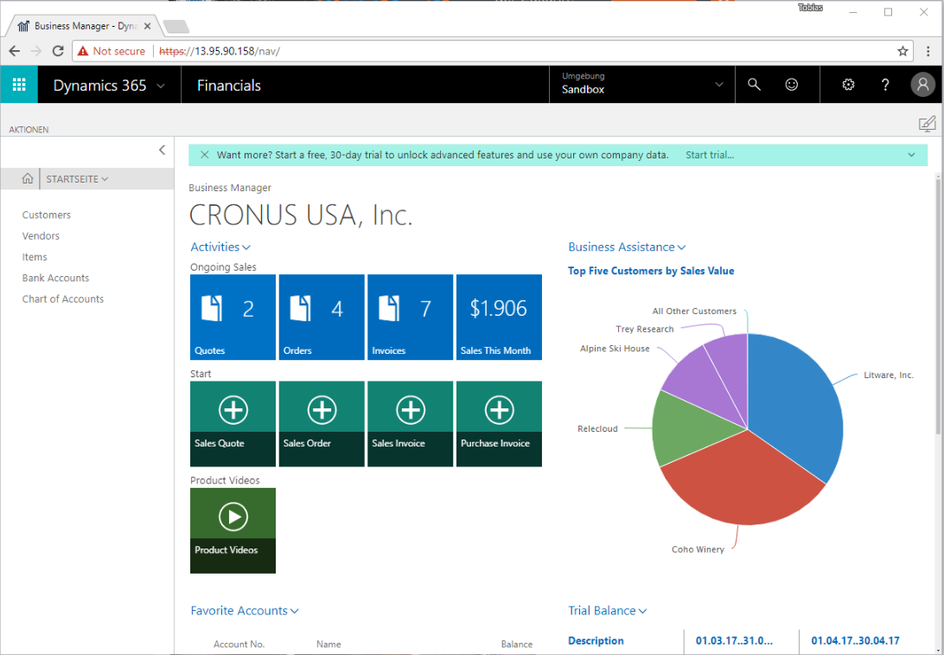Click the page edit pencil icon

click(x=927, y=124)
